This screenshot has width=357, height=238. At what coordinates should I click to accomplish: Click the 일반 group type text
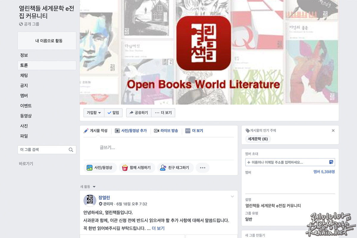point(249,219)
